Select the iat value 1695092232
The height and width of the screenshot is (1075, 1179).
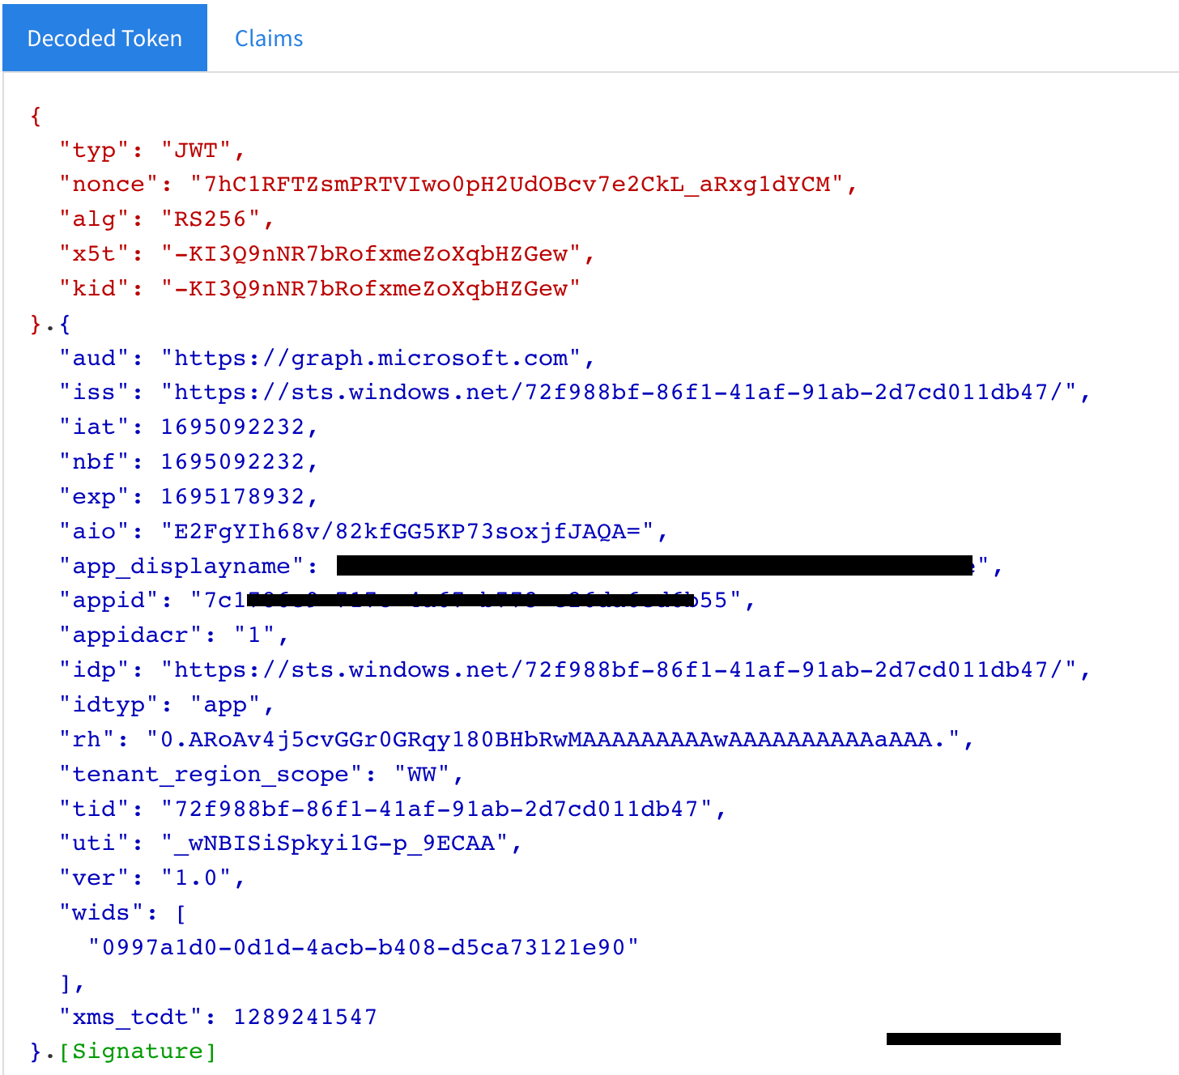(232, 427)
